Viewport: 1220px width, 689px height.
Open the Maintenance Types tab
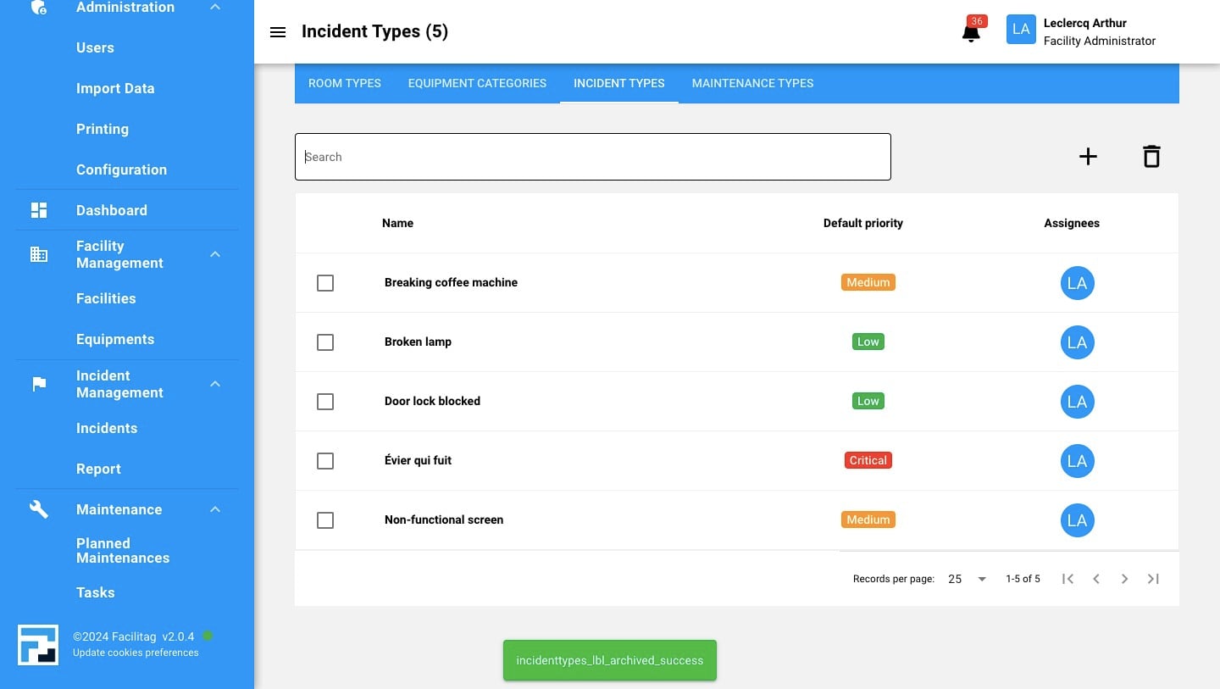point(752,83)
